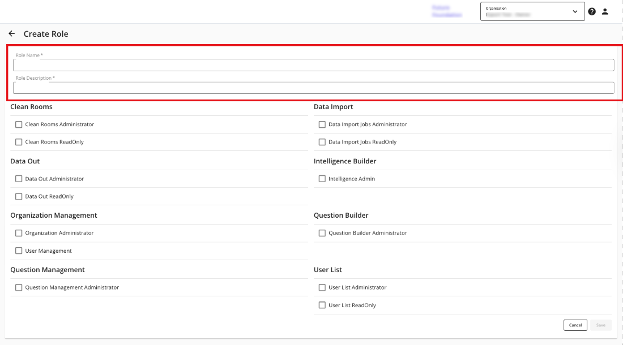The width and height of the screenshot is (623, 345).
Task: Click the back arrow beside Create Role
Action: (x=12, y=34)
